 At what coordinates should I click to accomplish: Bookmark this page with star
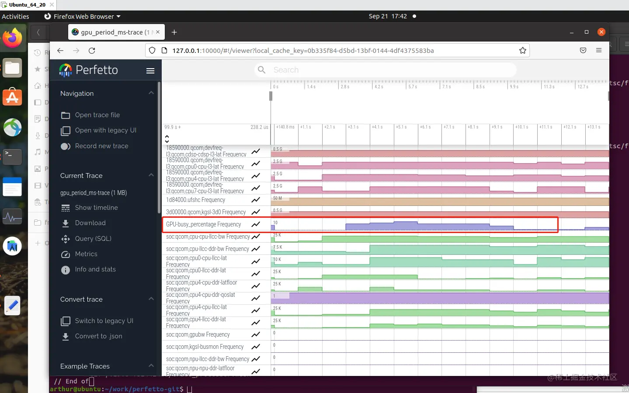click(x=522, y=51)
